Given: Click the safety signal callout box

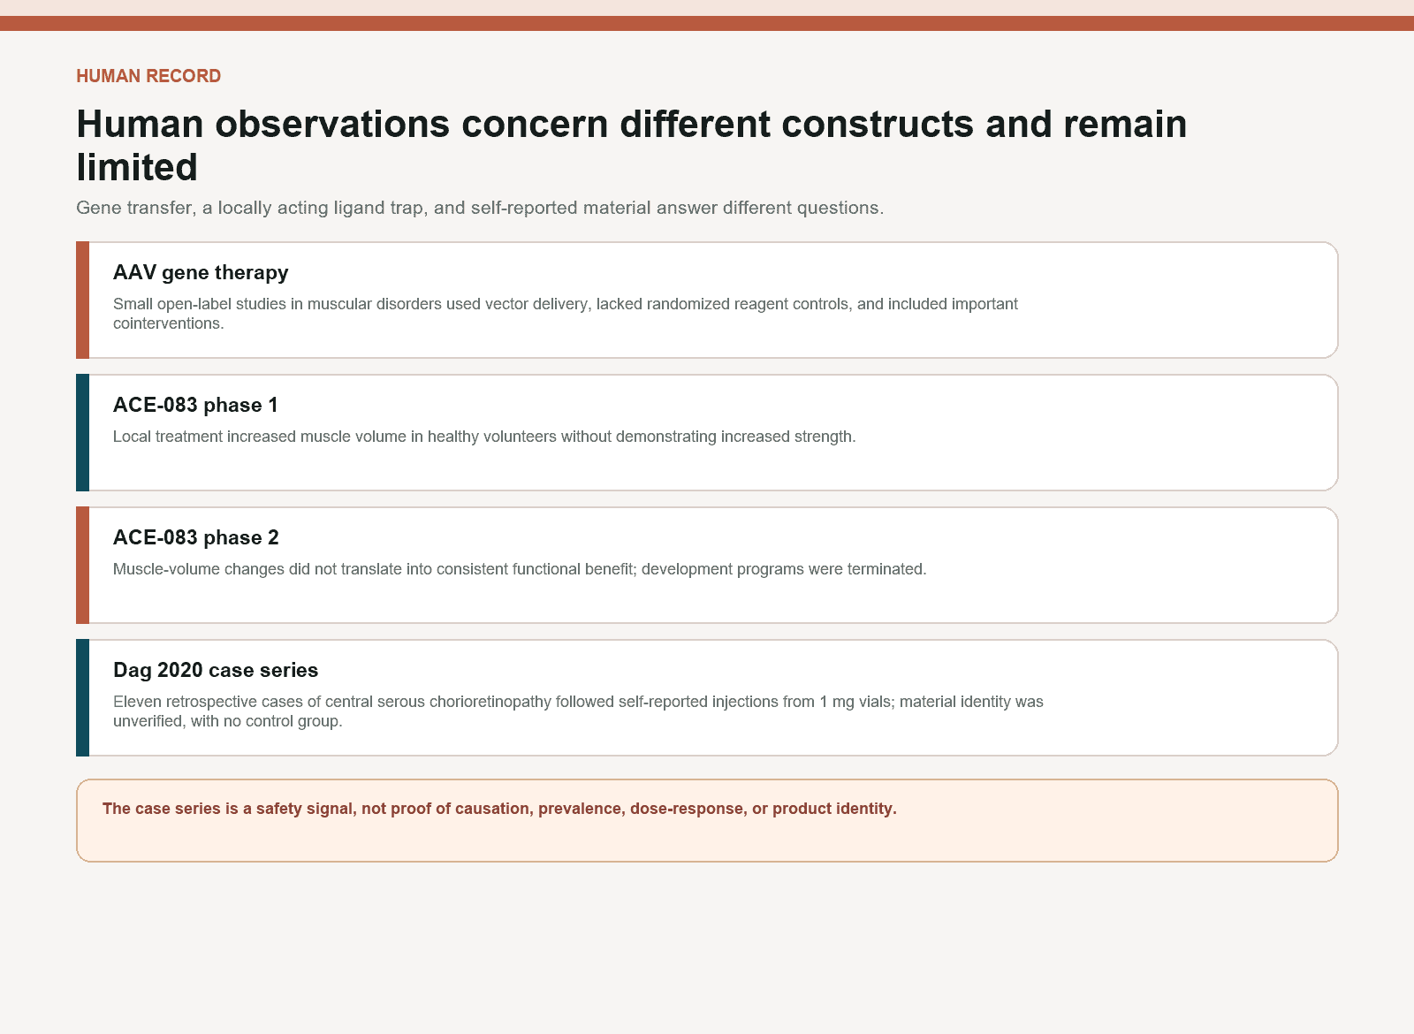Looking at the screenshot, I should coord(707,820).
